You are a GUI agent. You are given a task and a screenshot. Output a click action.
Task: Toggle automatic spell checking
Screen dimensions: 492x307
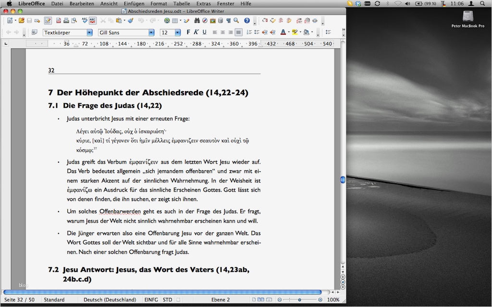(93, 21)
